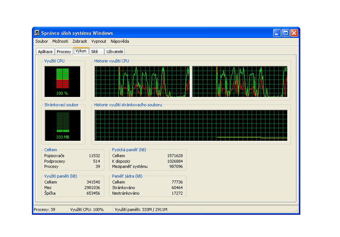Switch to the Sítě tab

tap(97, 51)
